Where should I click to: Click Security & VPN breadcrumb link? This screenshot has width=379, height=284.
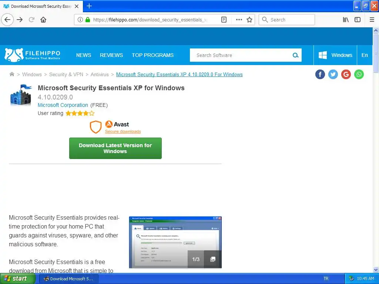tap(66, 74)
